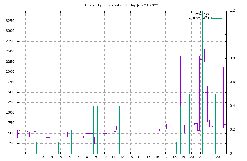The image size is (247, 161).
Task: Click the left axis label 1000
Action: click(x=10, y=113)
